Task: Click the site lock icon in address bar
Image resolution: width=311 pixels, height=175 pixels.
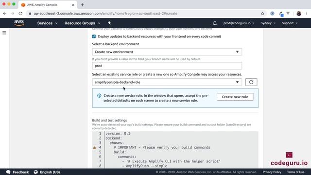Action: (x=30, y=14)
